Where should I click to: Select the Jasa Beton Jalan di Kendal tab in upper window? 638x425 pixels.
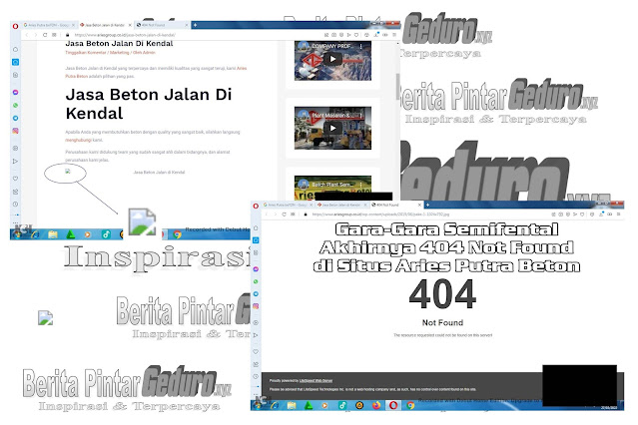click(x=105, y=25)
